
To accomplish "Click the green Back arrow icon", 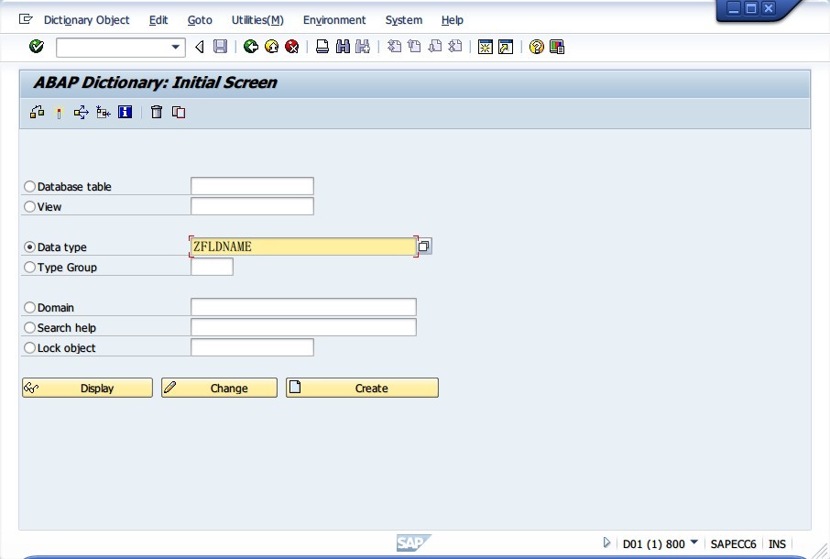I will (x=251, y=47).
